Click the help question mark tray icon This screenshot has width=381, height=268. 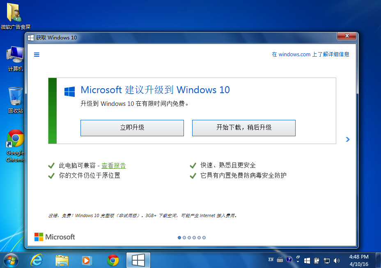(x=289, y=259)
